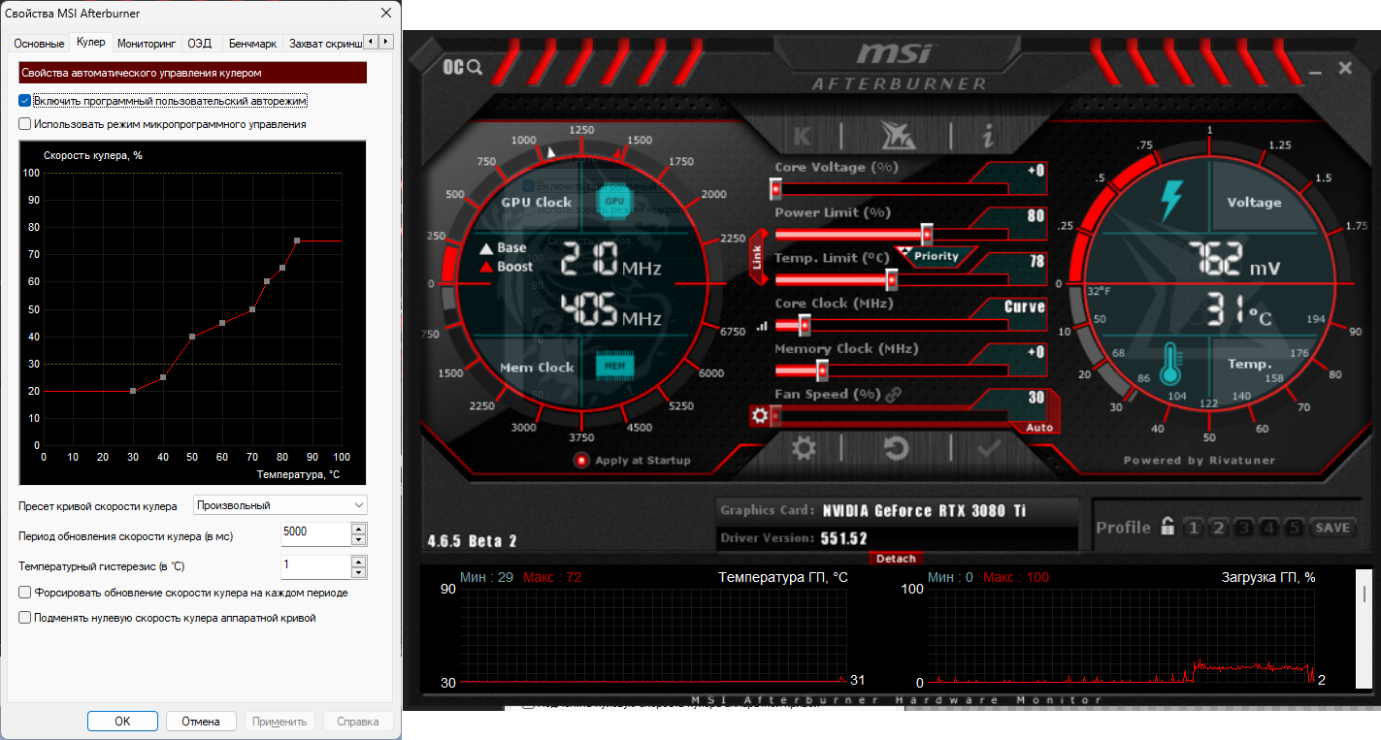Toggle 'Включить программный пользовательский авторежим' checkbox
The width and height of the screenshot is (1381, 740).
tap(25, 101)
